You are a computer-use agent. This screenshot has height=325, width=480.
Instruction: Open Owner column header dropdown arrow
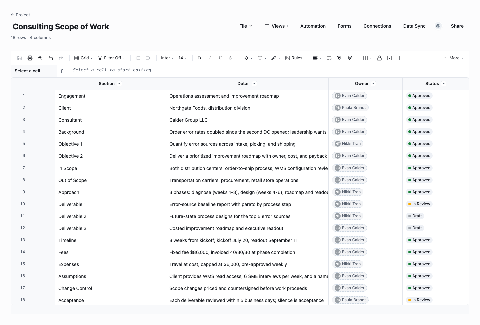(373, 84)
